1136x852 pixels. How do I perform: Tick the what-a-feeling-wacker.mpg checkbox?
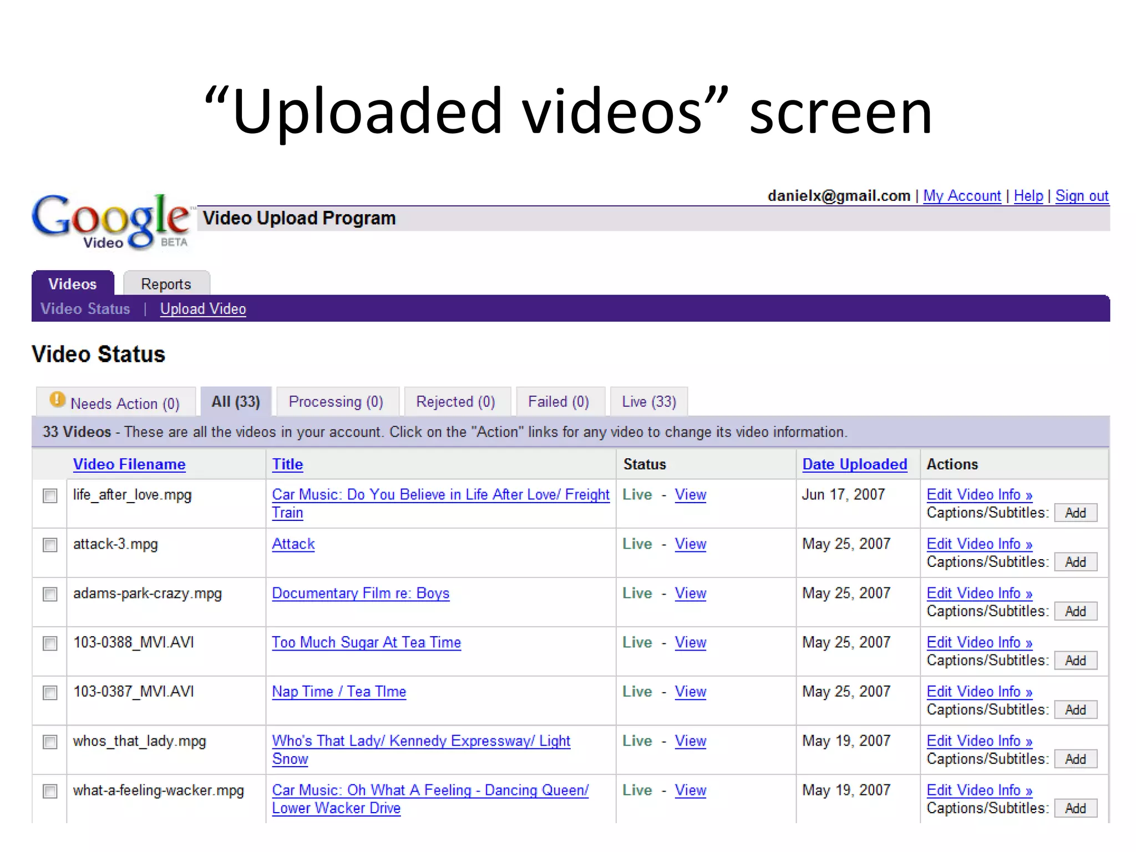50,792
